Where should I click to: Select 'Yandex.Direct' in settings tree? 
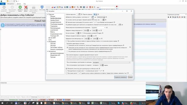55,20
